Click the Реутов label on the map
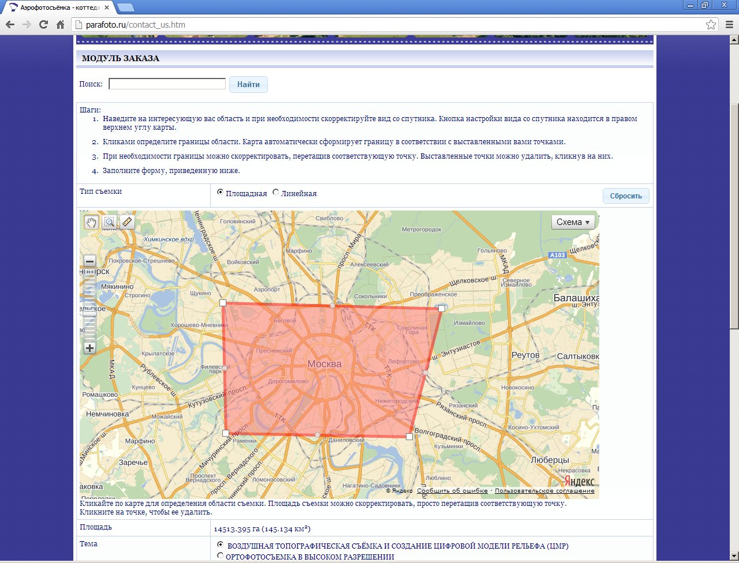 [x=525, y=355]
